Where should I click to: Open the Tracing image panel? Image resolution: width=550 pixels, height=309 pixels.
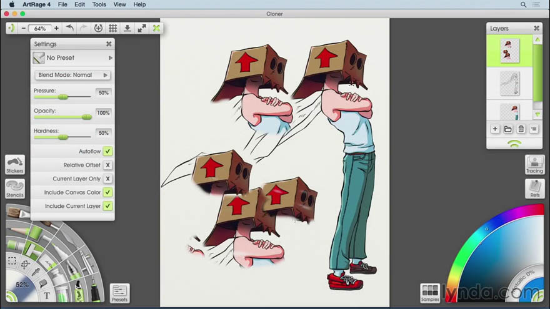[534, 165]
